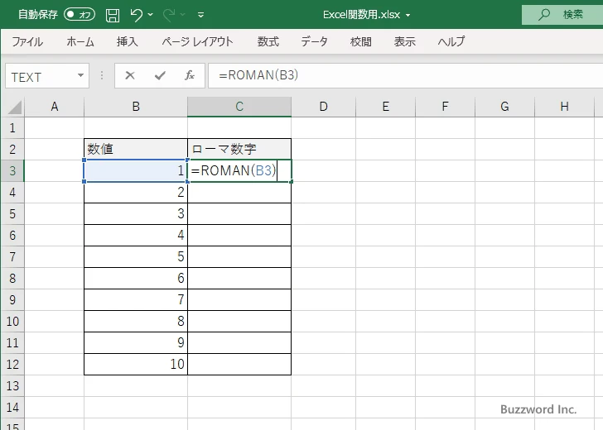Select column C header
603x430 pixels.
239,107
